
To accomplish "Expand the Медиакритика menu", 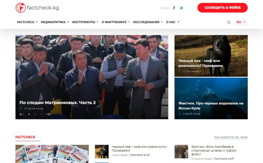I will coord(54,22).
